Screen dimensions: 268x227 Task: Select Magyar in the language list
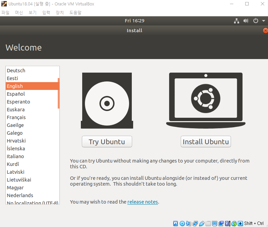pos(32,188)
